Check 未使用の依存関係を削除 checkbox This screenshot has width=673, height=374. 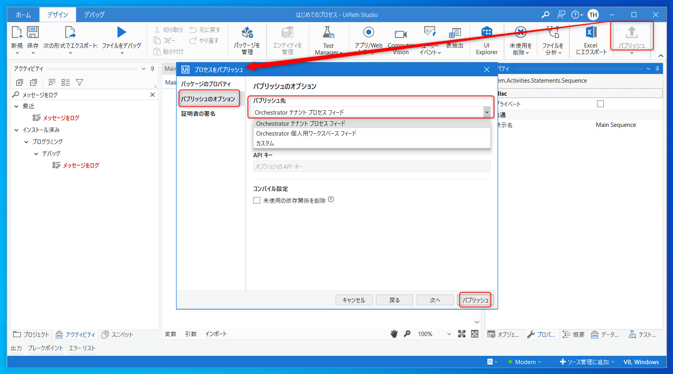257,200
